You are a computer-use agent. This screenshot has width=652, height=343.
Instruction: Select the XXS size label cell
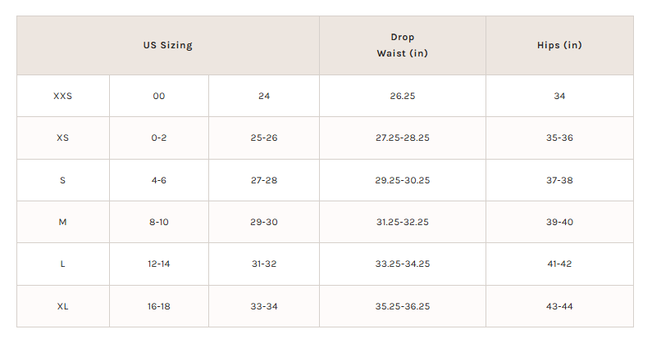click(x=62, y=96)
